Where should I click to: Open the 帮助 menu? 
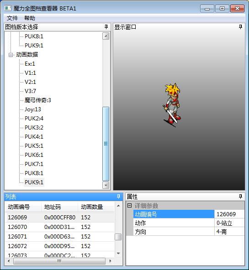[30, 18]
